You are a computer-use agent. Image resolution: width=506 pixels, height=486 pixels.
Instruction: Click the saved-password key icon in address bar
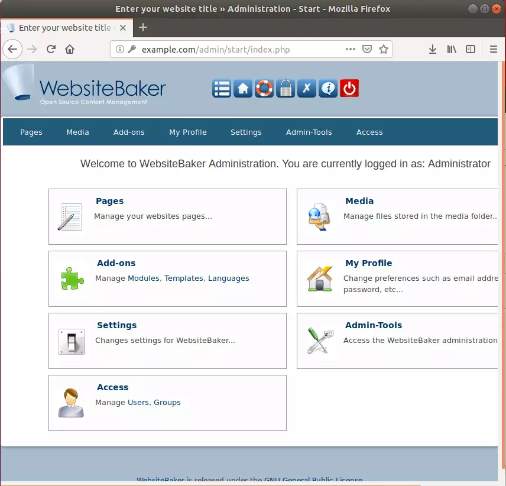point(132,50)
